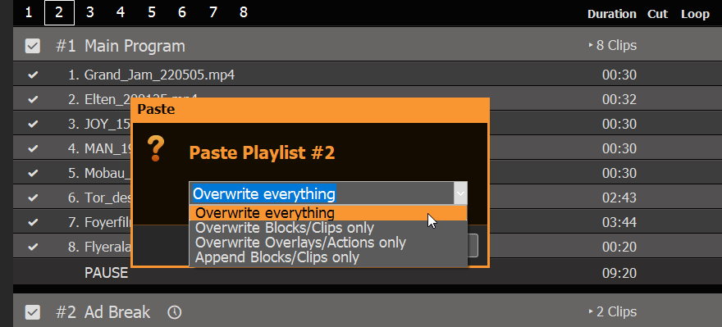Switch to playlist tab 8
The height and width of the screenshot is (327, 722).
pos(244,12)
